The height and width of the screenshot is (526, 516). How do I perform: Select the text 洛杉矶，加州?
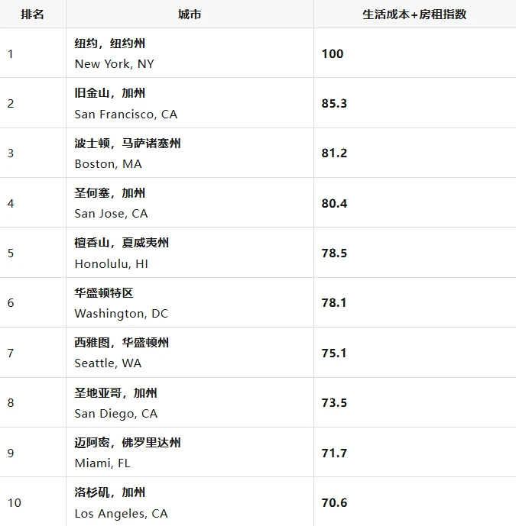(x=110, y=492)
